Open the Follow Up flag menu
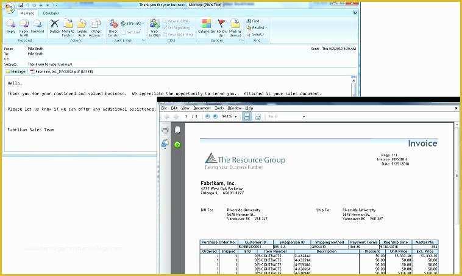 222,28
